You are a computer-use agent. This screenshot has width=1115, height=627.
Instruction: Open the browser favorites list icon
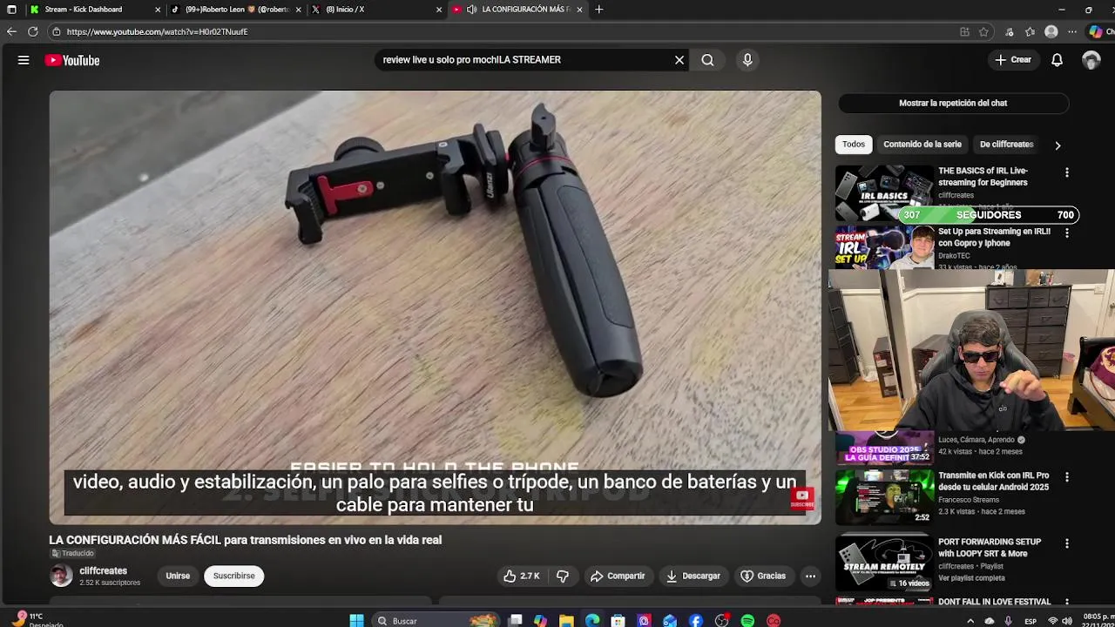pos(1031,31)
